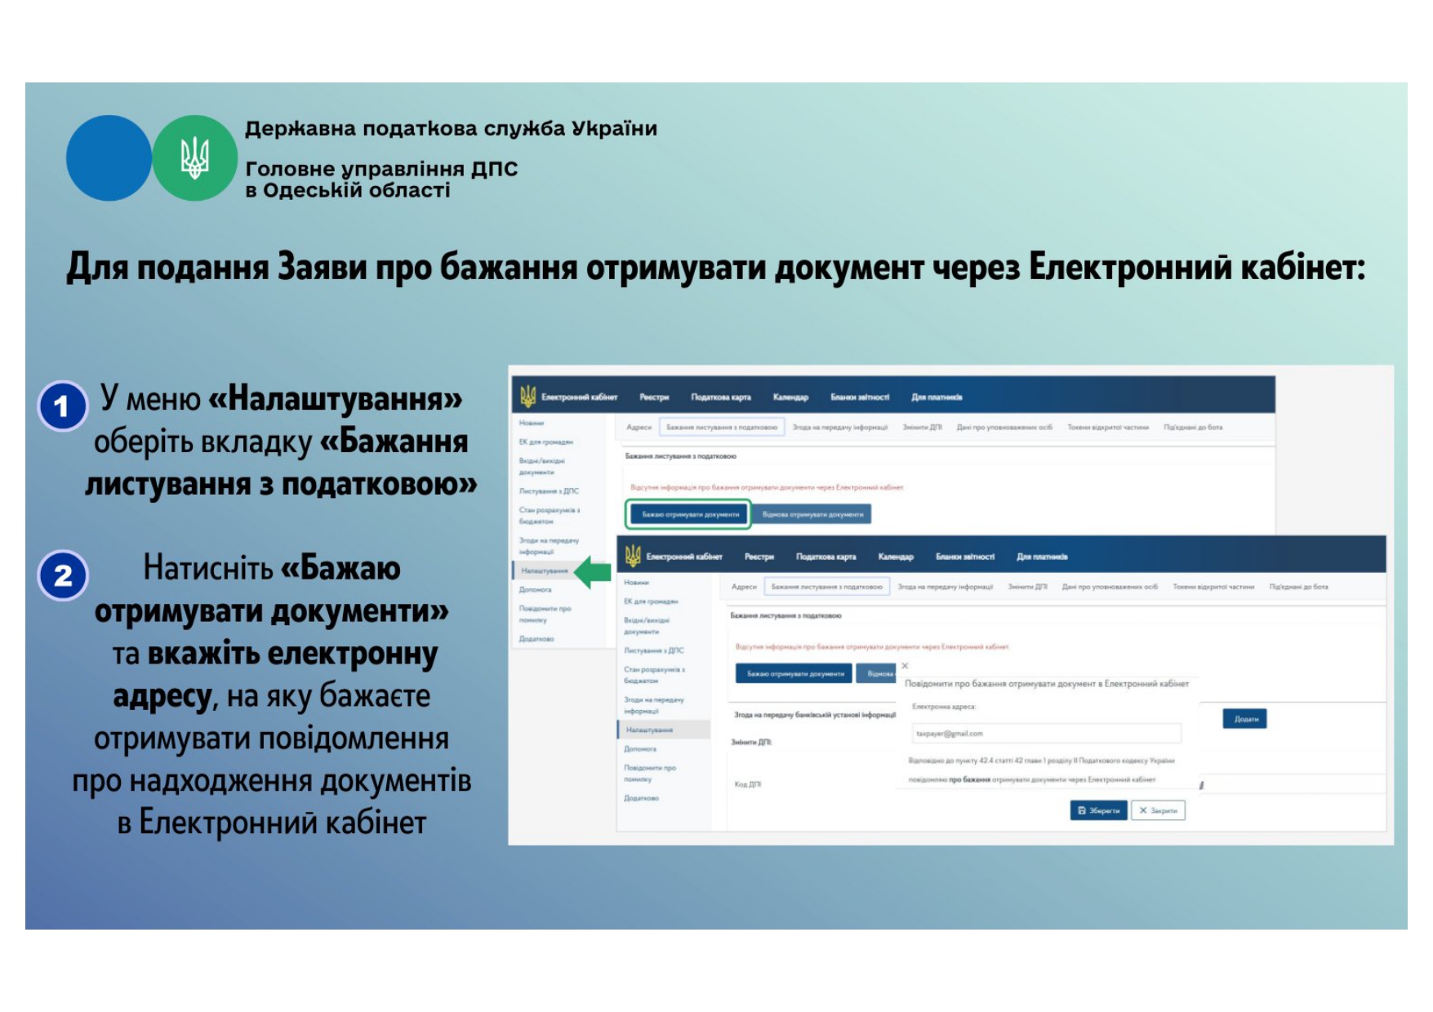Click trident logo in front screenshot's Електронний кабінет header

[x=633, y=557]
